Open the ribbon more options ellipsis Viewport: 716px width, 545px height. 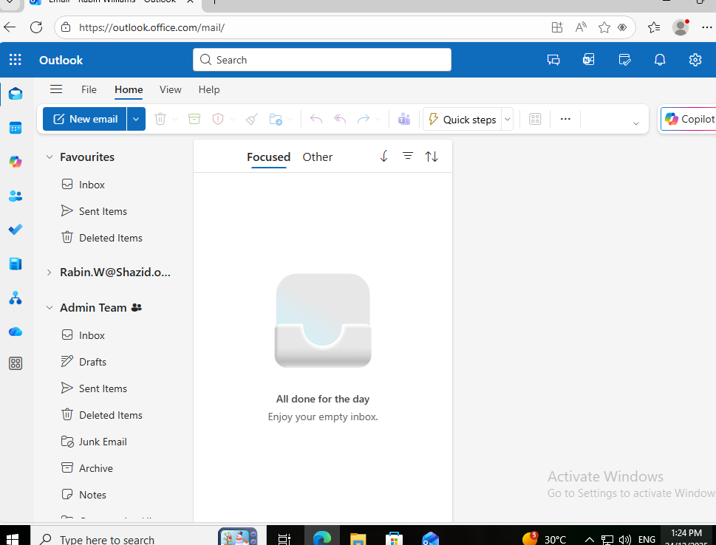tap(565, 119)
